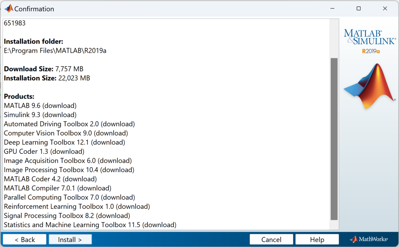Image resolution: width=399 pixels, height=247 pixels.
Task: Click the MATLAB membrane surface graphic
Action: point(369,86)
